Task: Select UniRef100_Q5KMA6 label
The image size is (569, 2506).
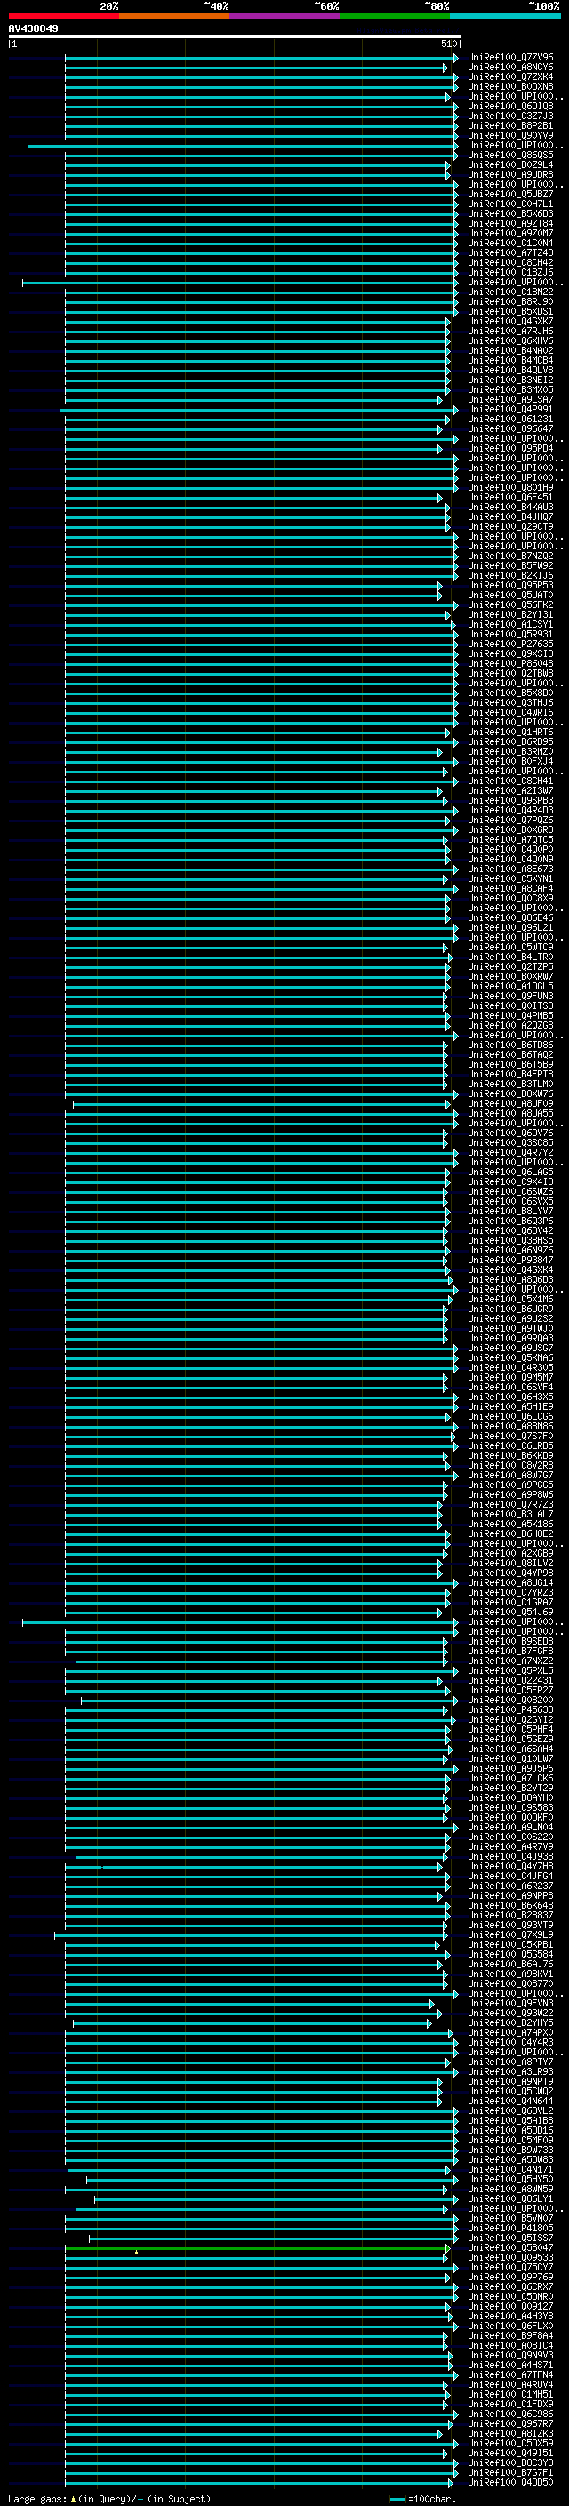Action: [x=510, y=1358]
